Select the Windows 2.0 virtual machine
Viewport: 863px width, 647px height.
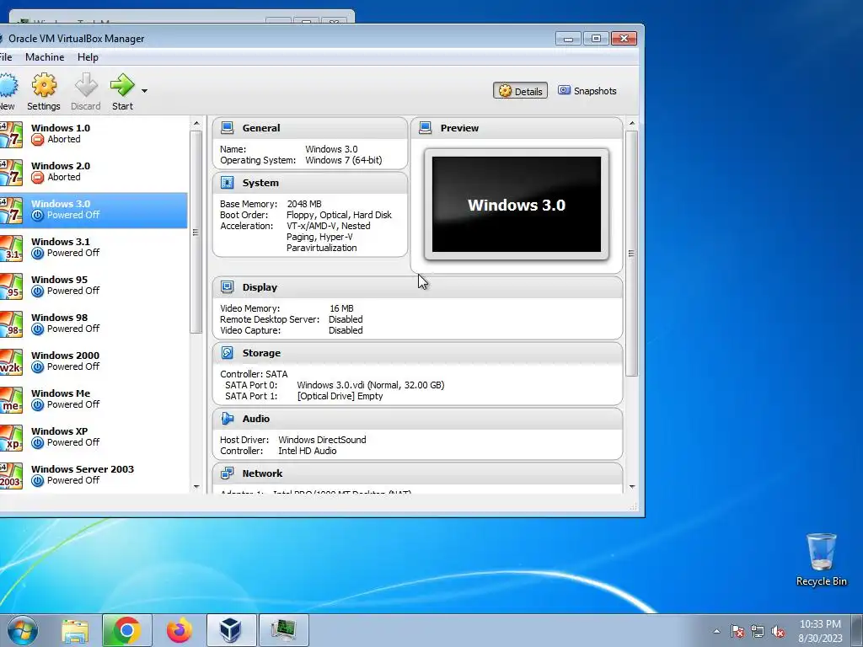point(94,172)
